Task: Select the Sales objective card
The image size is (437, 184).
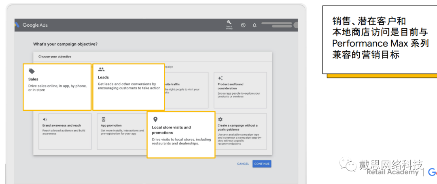Action: pyautogui.click(x=57, y=87)
